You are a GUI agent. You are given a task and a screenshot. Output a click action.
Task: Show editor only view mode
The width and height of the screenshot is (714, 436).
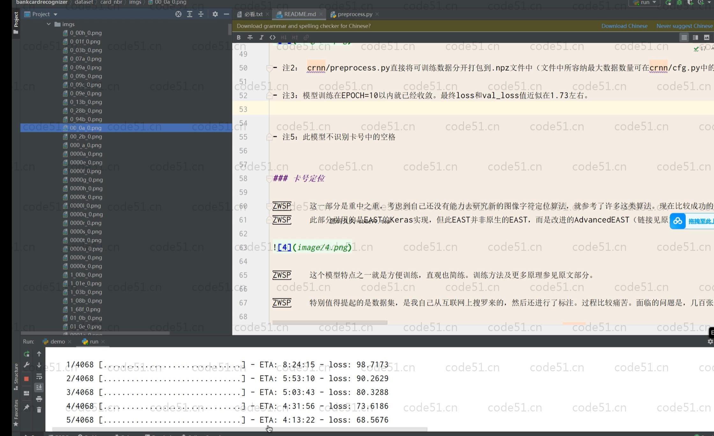pos(684,37)
